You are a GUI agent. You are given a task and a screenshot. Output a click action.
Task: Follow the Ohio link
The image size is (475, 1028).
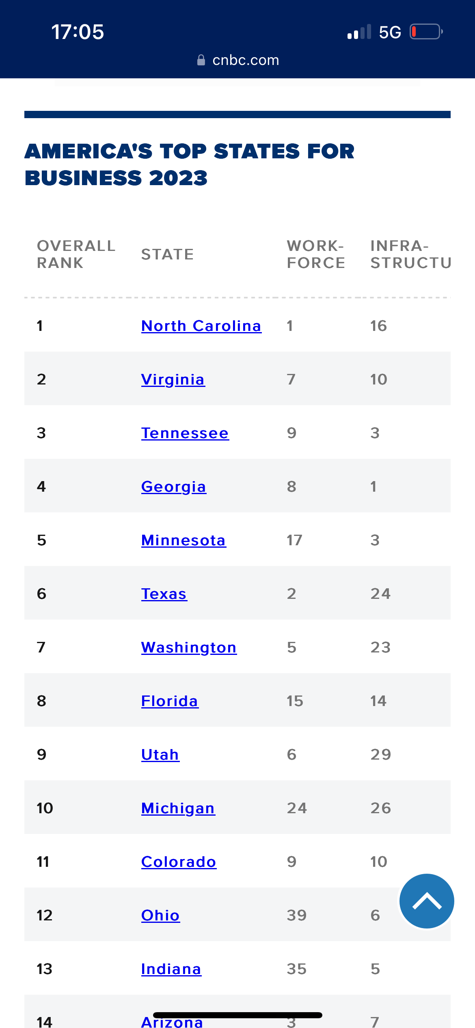[x=160, y=915]
